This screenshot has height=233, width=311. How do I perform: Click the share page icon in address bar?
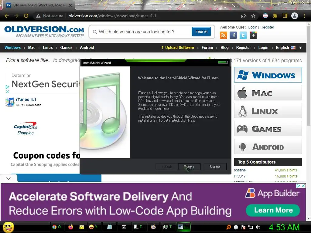coord(244,16)
